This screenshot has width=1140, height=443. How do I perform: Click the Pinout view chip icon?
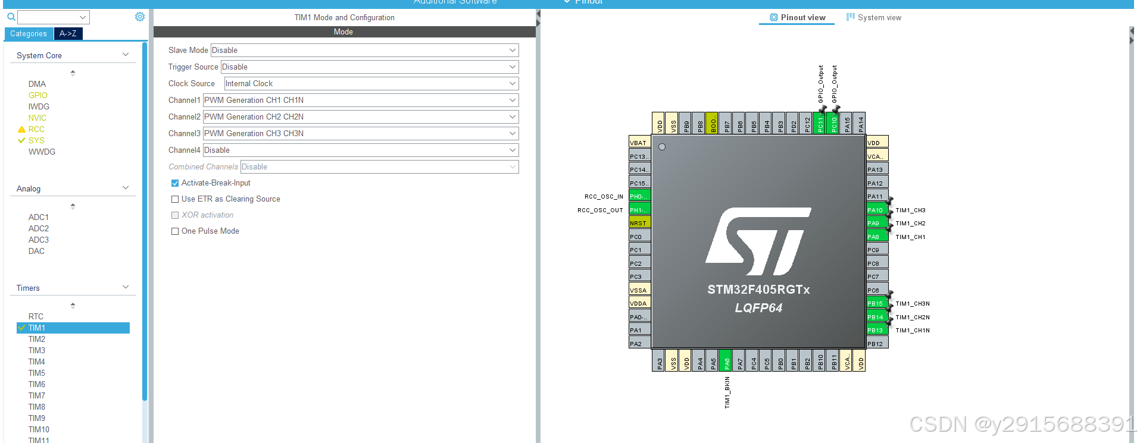click(x=774, y=17)
